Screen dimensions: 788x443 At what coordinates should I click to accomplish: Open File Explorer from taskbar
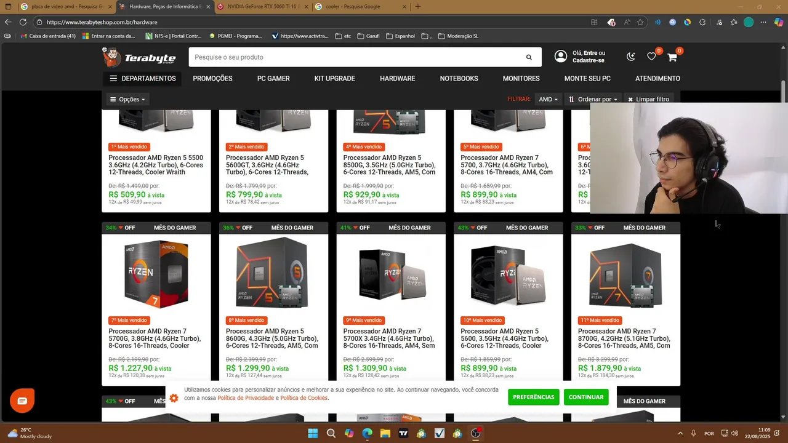click(385, 433)
